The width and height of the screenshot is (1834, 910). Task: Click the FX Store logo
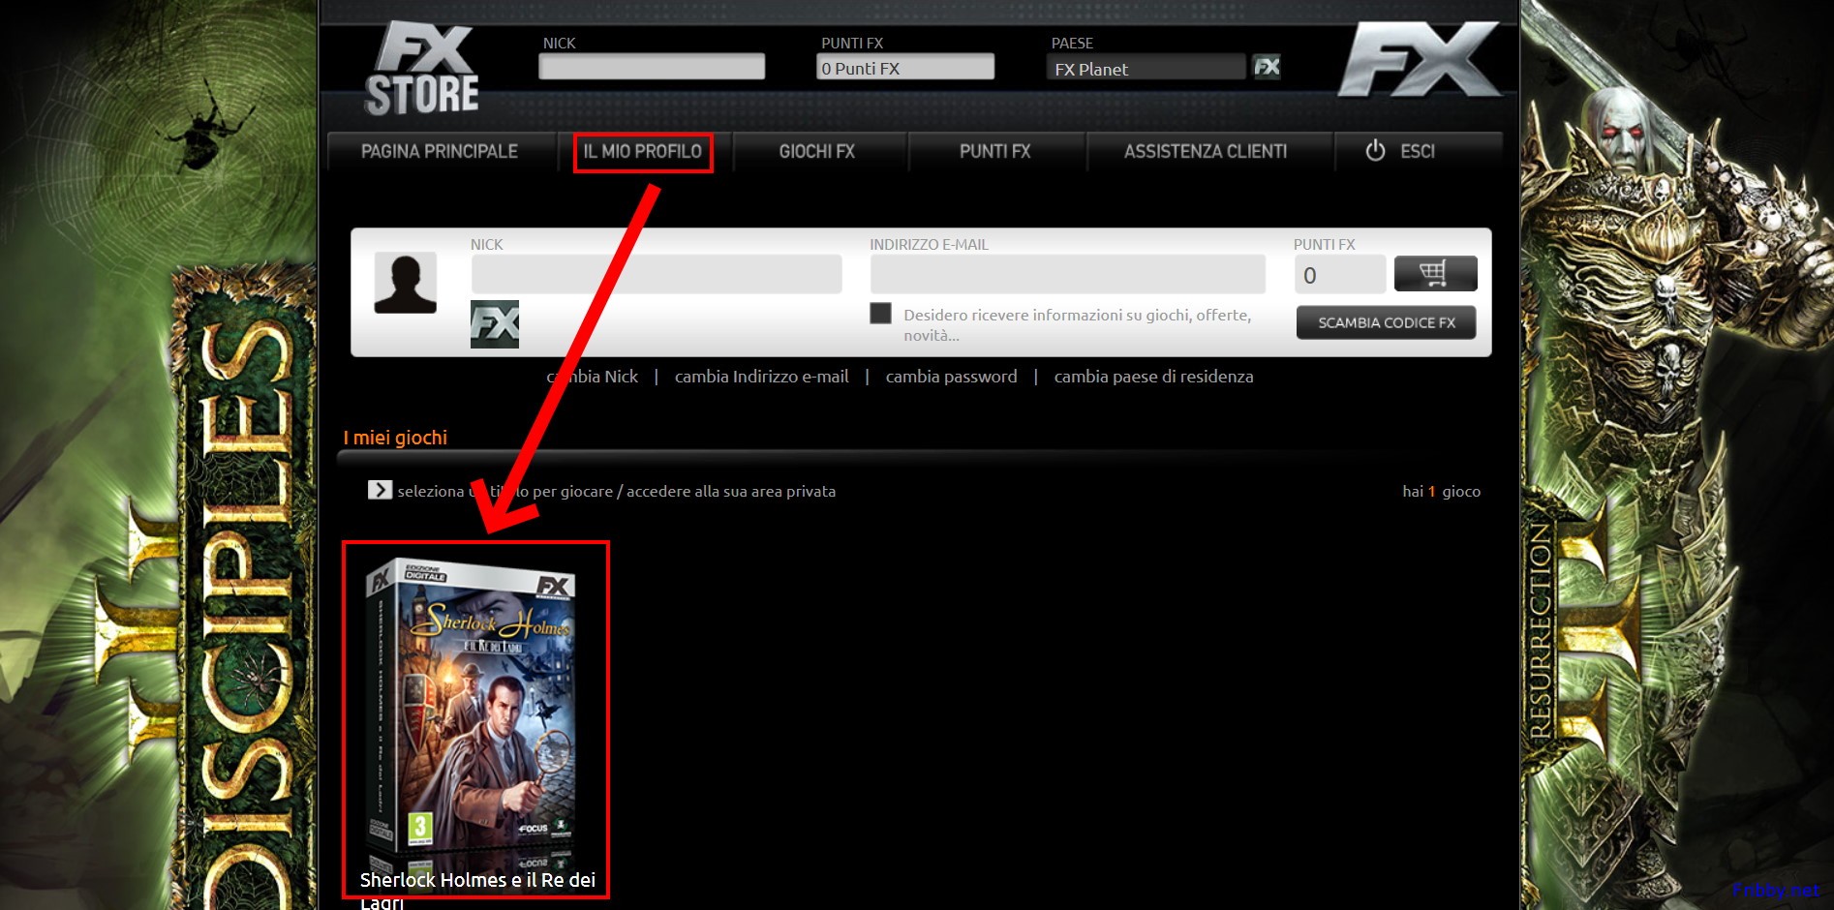coord(421,69)
